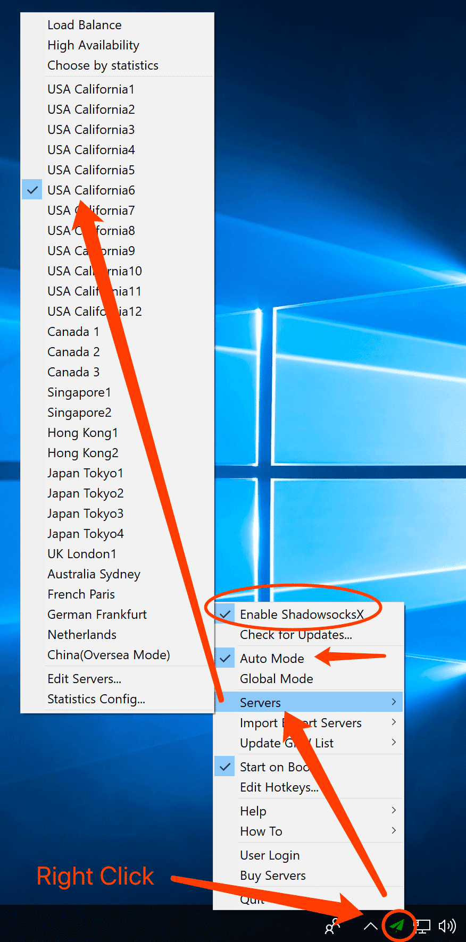Viewport: 466px width, 942px height.
Task: Show hidden tray icons with the up chevron
Action: 370,927
